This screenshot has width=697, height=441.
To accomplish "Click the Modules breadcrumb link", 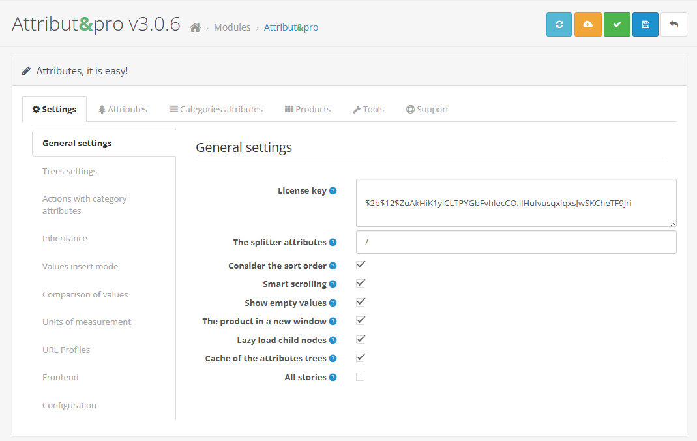I will [232, 27].
